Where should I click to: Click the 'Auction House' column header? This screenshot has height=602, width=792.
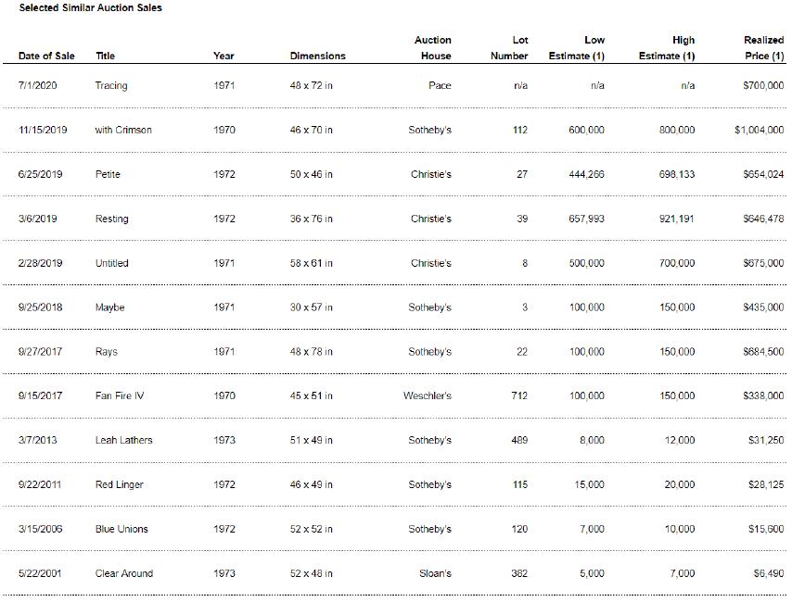point(432,48)
